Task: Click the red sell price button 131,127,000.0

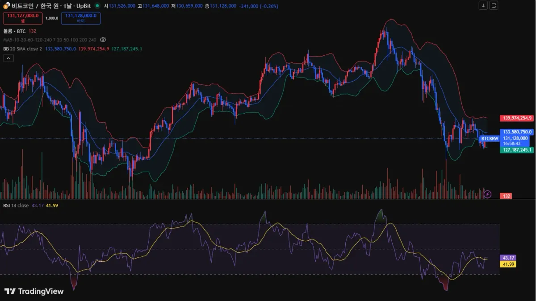Action: point(23,18)
